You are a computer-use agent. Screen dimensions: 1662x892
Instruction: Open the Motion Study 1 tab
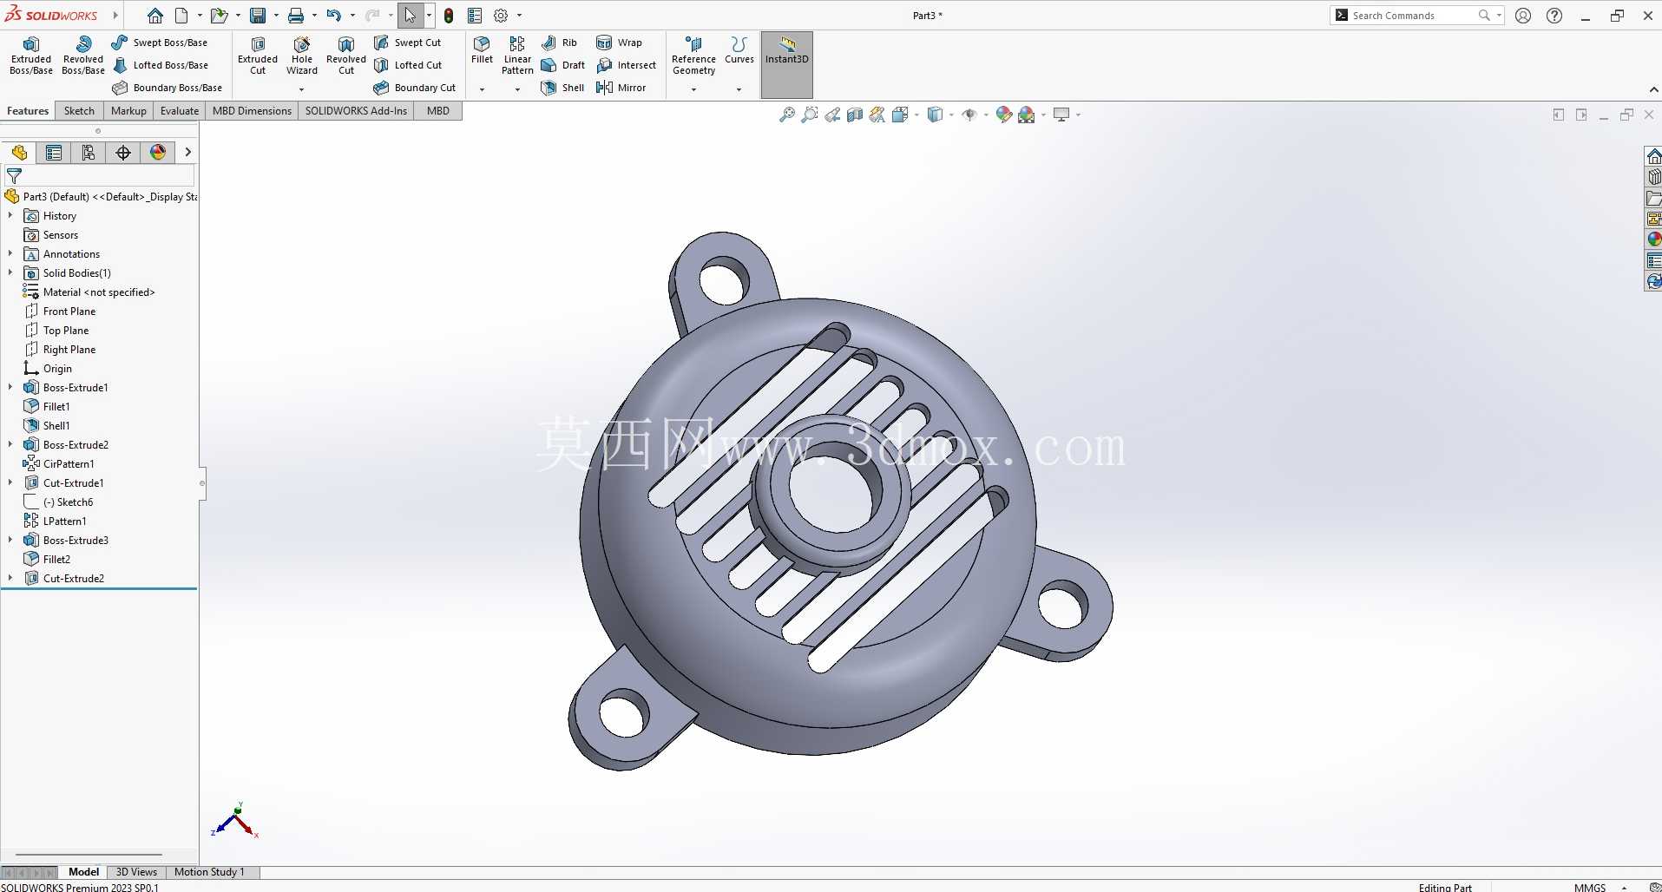pos(209,872)
